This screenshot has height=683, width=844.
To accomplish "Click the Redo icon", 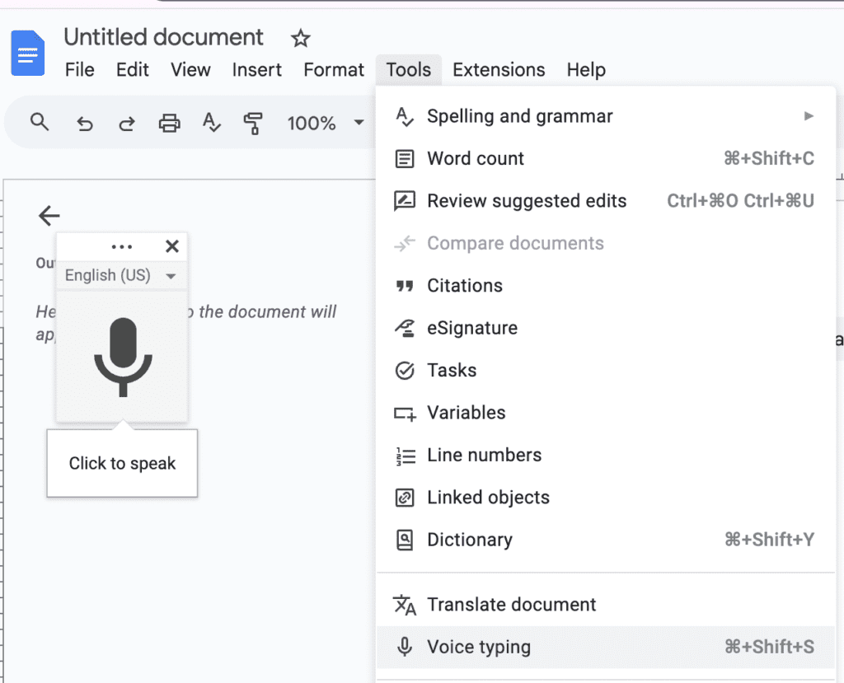I will (x=126, y=123).
